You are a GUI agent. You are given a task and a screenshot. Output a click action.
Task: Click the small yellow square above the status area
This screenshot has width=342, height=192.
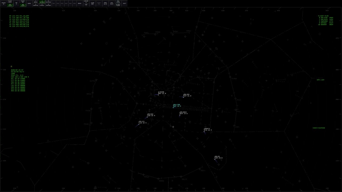pos(11,66)
